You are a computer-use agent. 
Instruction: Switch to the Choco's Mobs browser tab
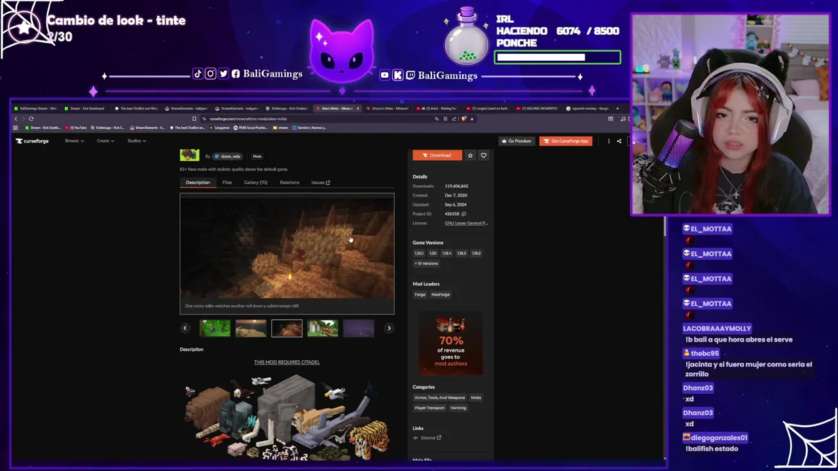pyautogui.click(x=389, y=109)
